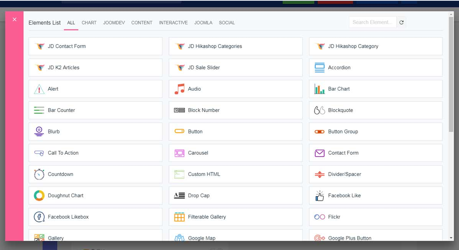Click the JD Contact Form icon
The width and height of the screenshot is (459, 250).
point(39,46)
